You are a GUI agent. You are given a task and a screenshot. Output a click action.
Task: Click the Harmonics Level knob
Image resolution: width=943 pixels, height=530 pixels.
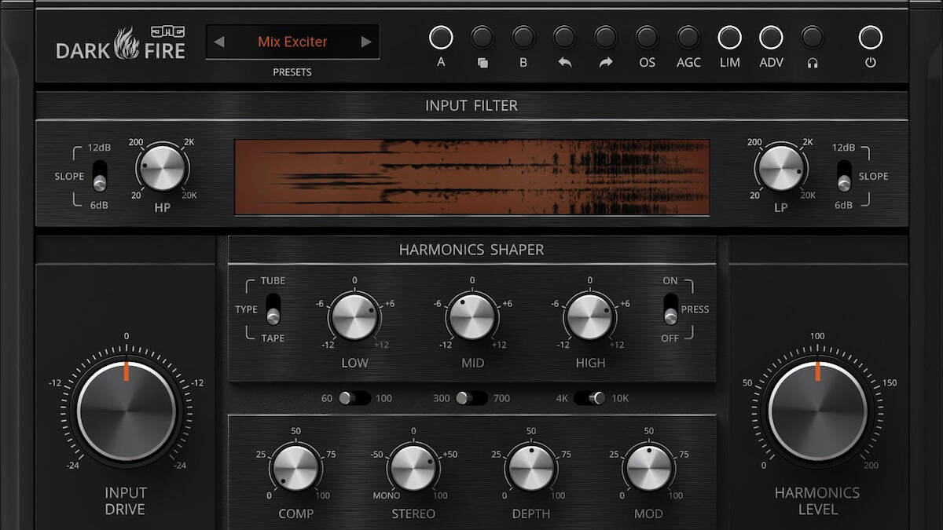[817, 411]
